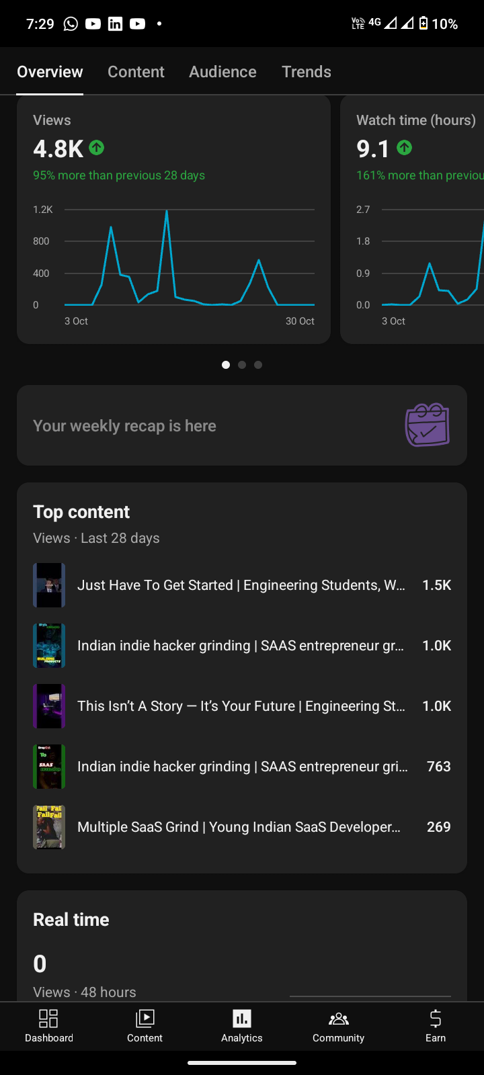Viewport: 484px width, 1075px height.
Task: Tap the Content icon in bottom navigation
Action: click(x=145, y=1019)
